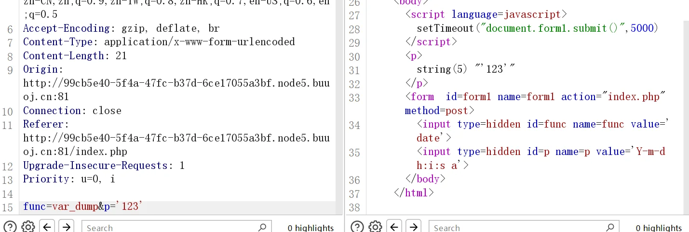Image resolution: width=689 pixels, height=232 pixels.
Task: Go to previous search match in response pane
Action: pyautogui.click(x=394, y=227)
